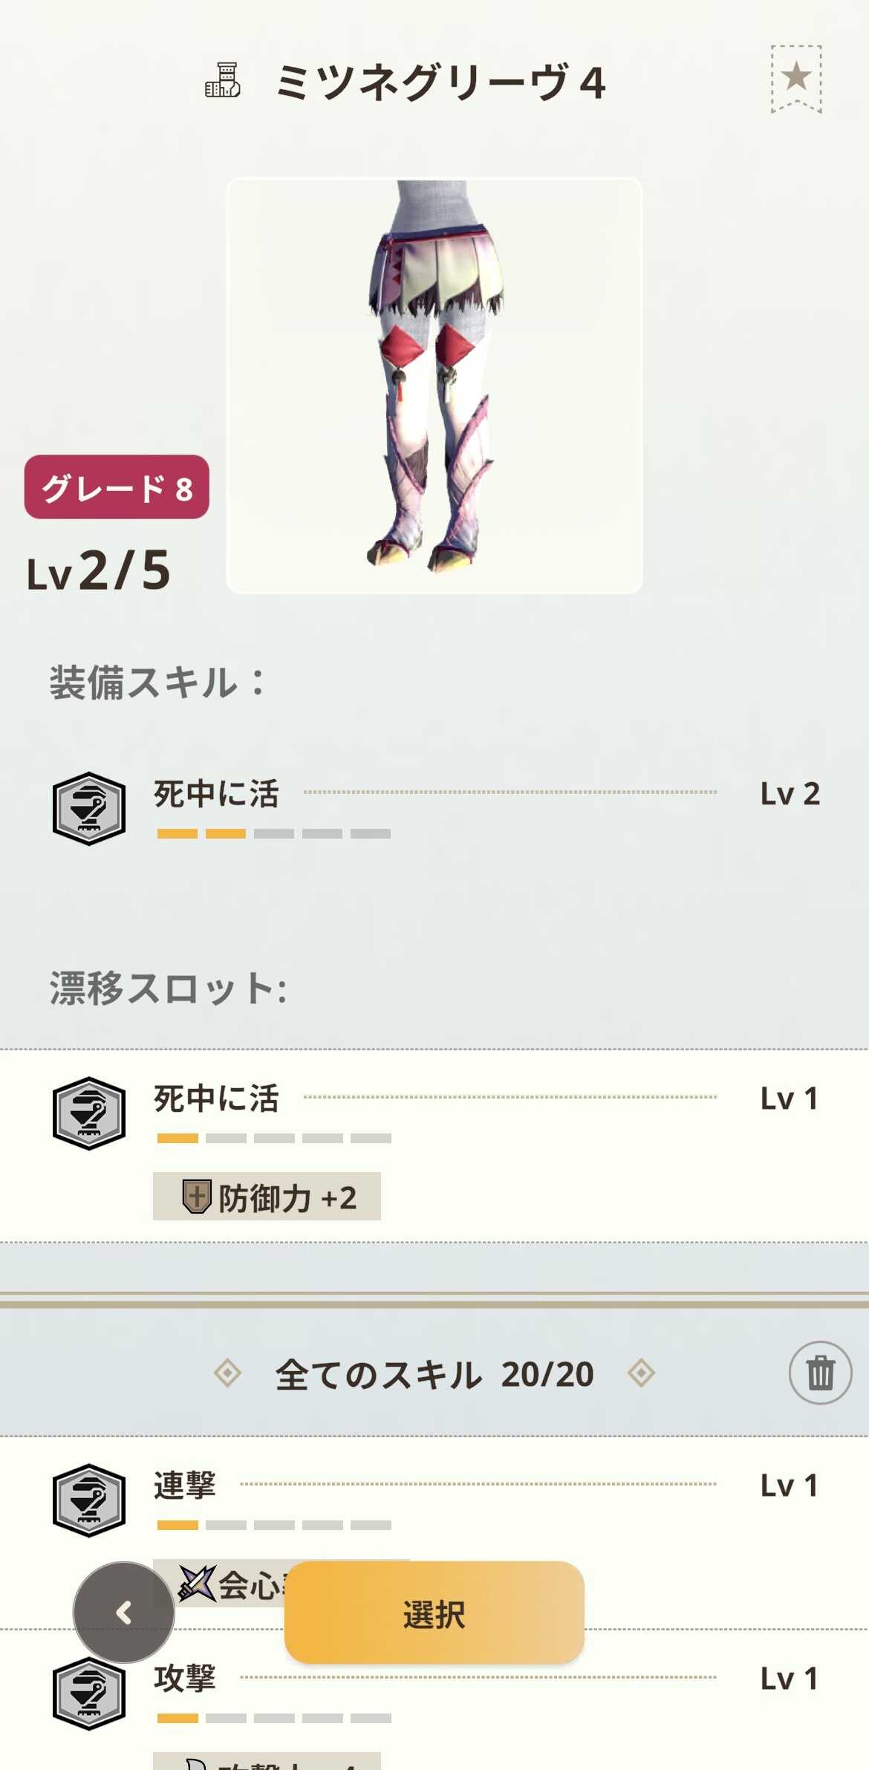This screenshot has width=869, height=1770.
Task: Click the 選択 button
Action: point(434,1613)
